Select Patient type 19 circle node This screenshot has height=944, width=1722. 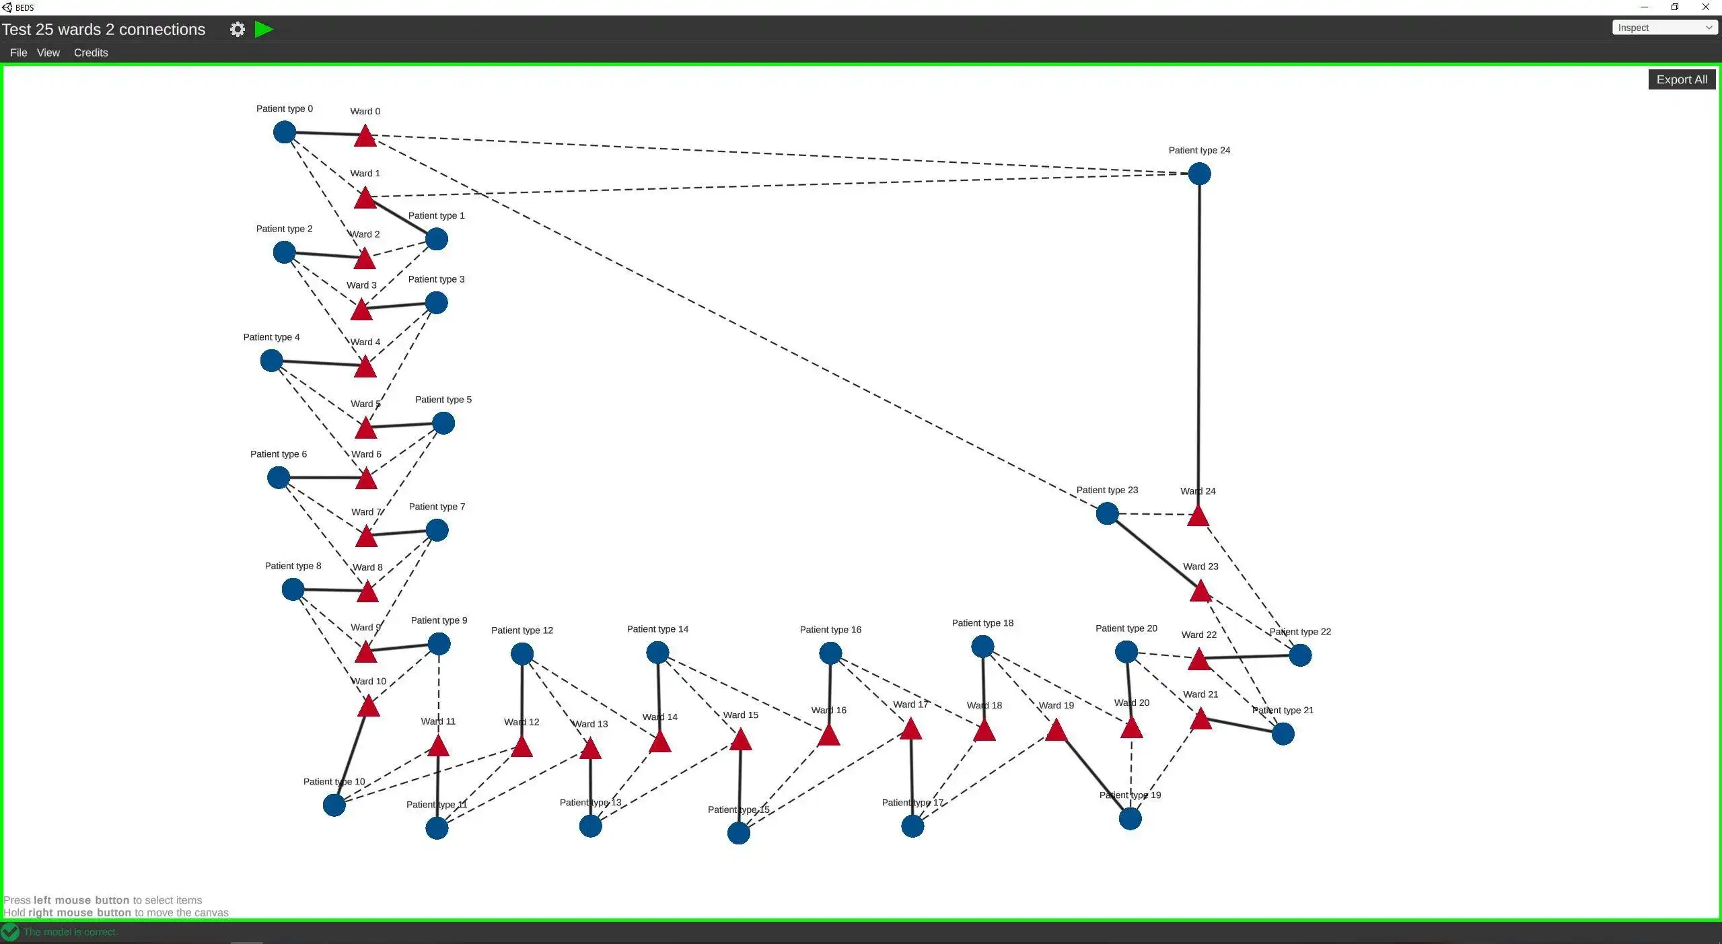[x=1129, y=820]
